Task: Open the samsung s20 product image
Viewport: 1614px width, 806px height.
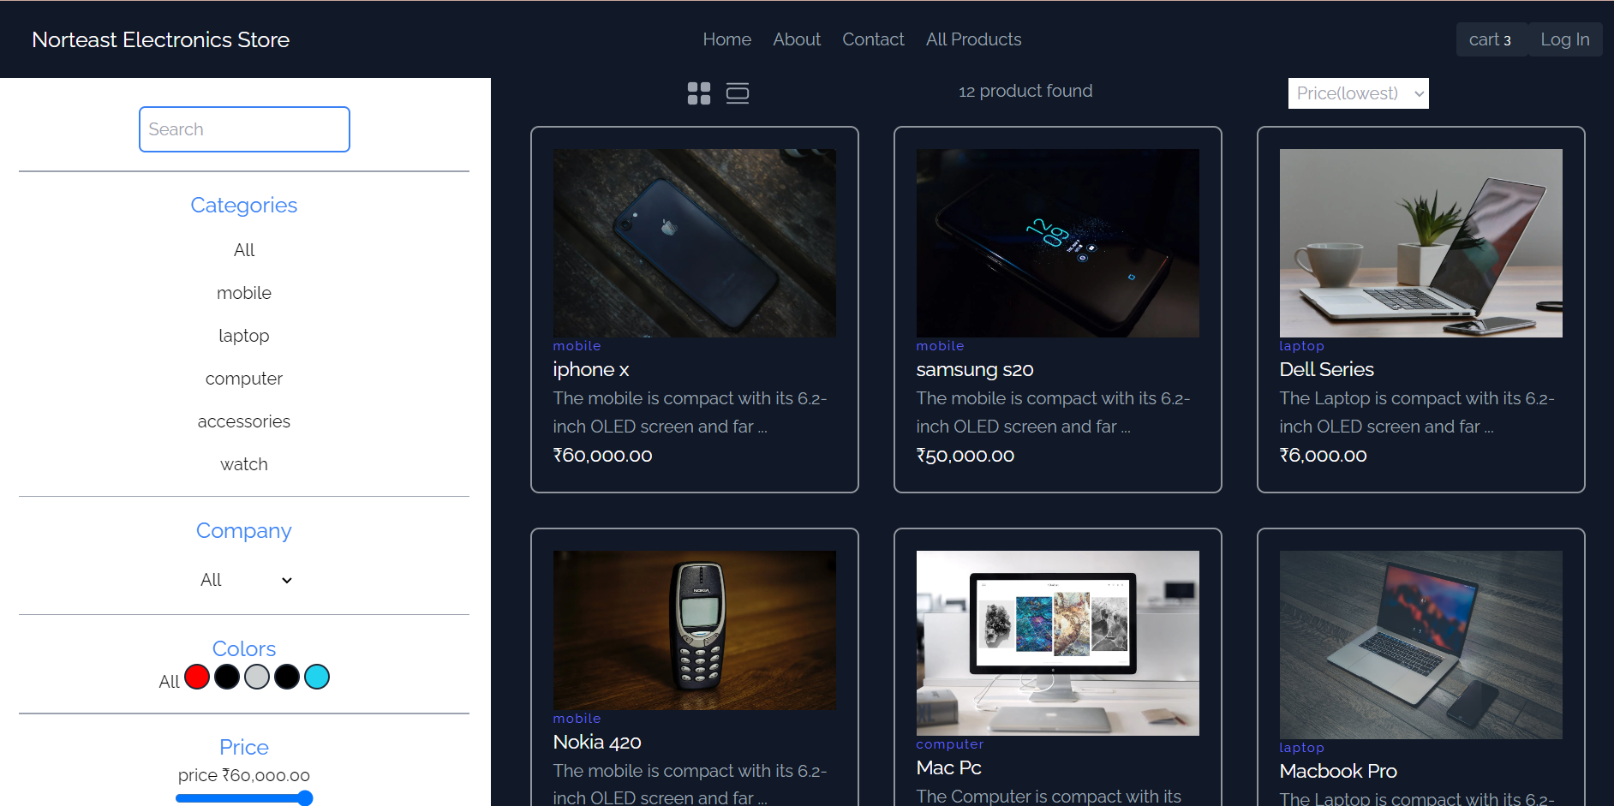Action: click(x=1057, y=243)
